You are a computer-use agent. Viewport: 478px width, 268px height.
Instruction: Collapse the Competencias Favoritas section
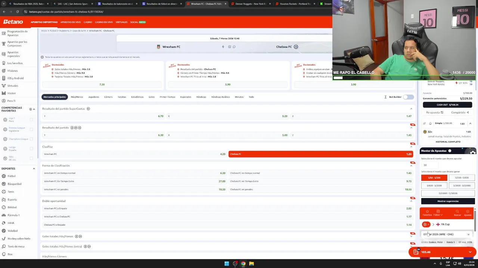pyautogui.click(x=34, y=109)
